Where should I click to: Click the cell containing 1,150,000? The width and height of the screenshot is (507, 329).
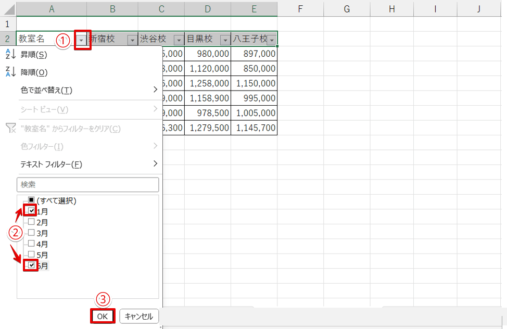click(x=254, y=83)
